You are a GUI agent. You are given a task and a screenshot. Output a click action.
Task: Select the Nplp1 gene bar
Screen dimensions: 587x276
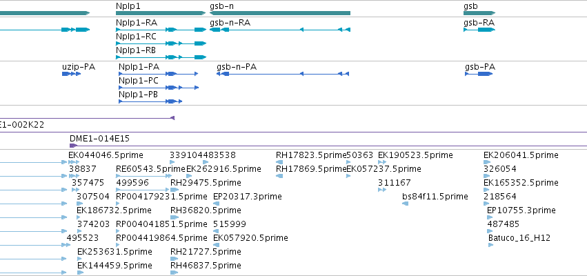click(x=161, y=13)
